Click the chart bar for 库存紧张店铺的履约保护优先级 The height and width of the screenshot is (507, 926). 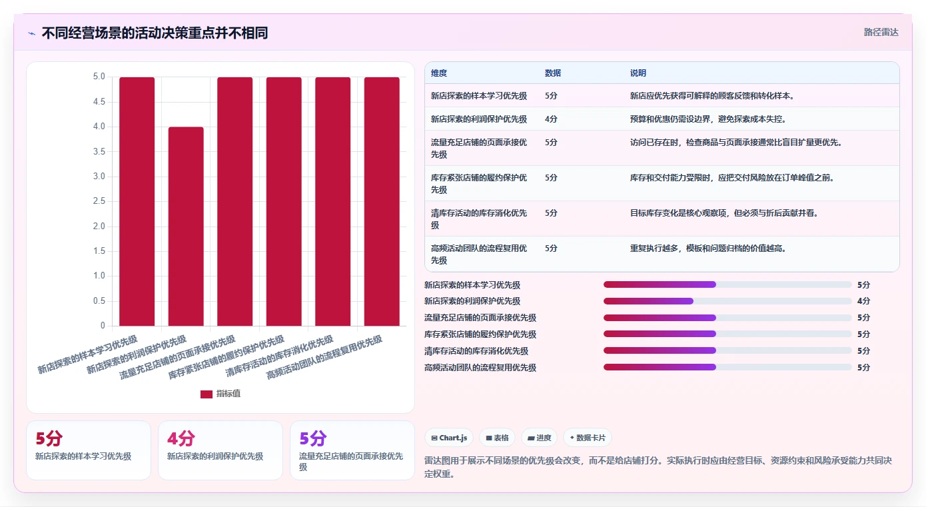[284, 201]
